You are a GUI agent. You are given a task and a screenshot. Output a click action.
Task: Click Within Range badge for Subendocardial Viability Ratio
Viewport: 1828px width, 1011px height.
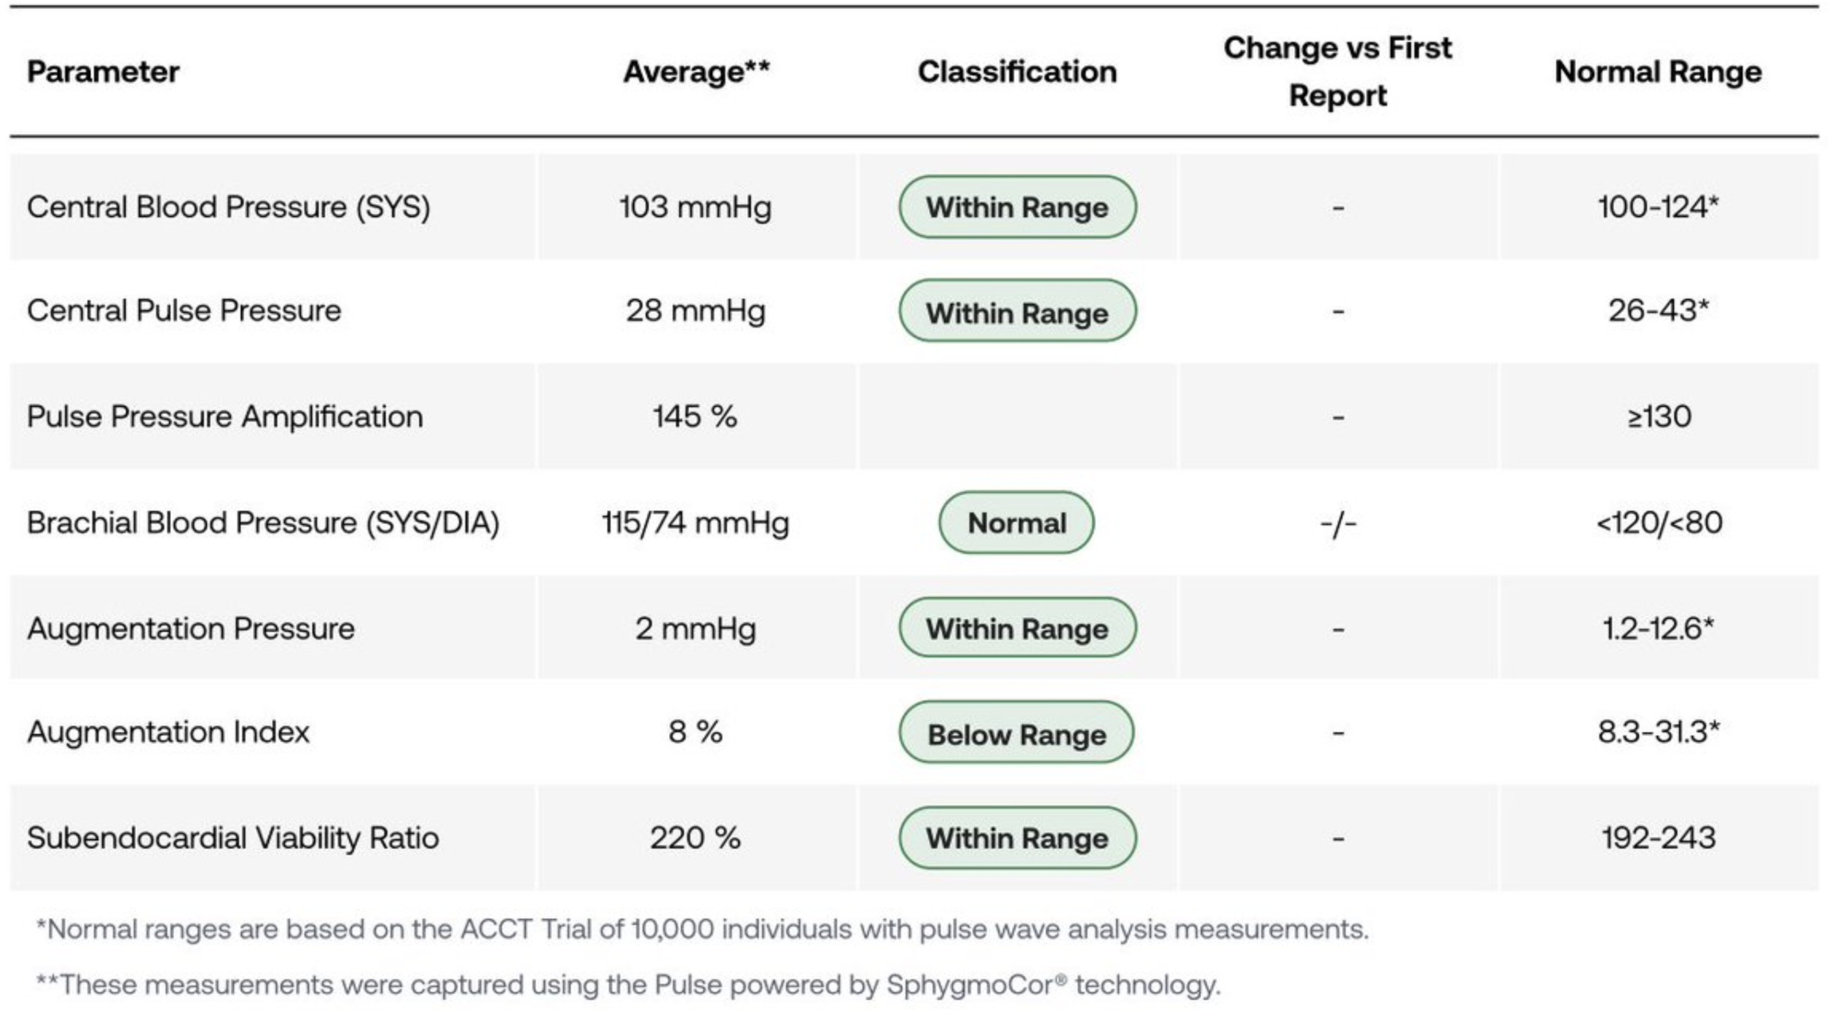[x=1017, y=838]
